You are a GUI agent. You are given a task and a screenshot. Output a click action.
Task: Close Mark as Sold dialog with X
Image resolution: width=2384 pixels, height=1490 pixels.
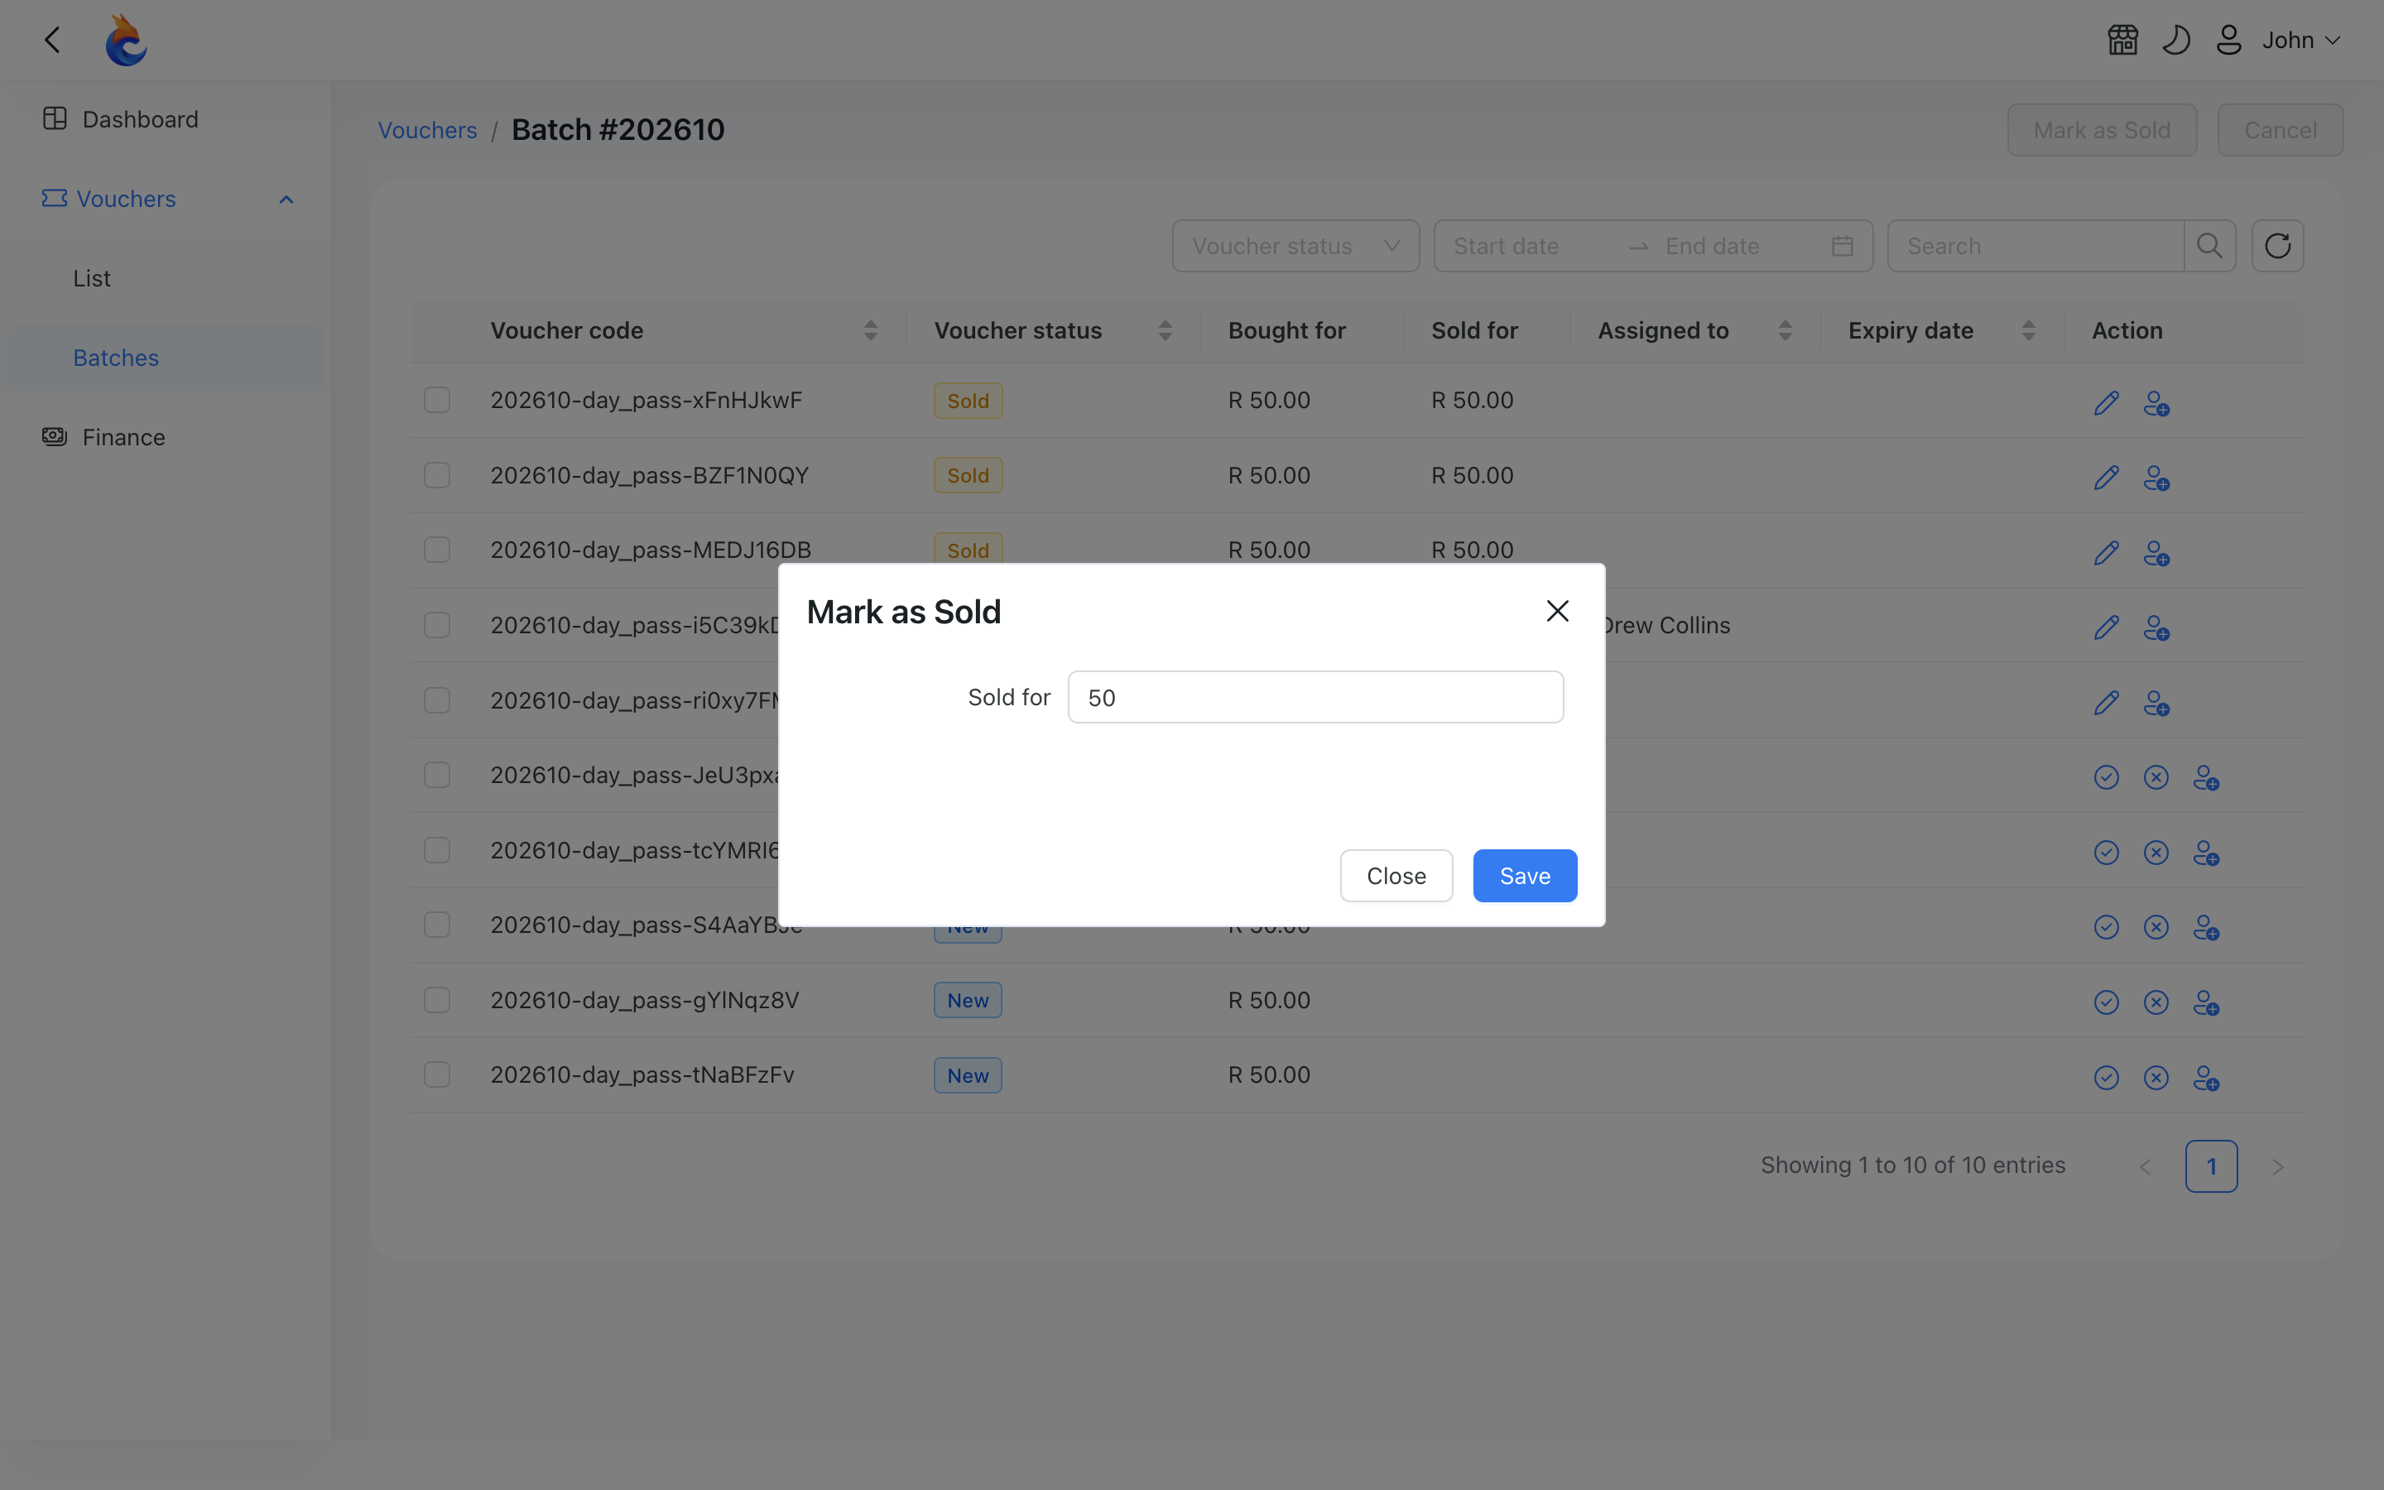(x=1558, y=611)
